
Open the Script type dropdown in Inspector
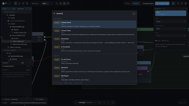pyautogui.click(x=171, y=22)
